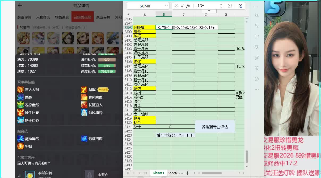Image resolution: width=321 pixels, height=178 pixels.
Task: Click cell 武器炼器 in column A
Action: 144,40
